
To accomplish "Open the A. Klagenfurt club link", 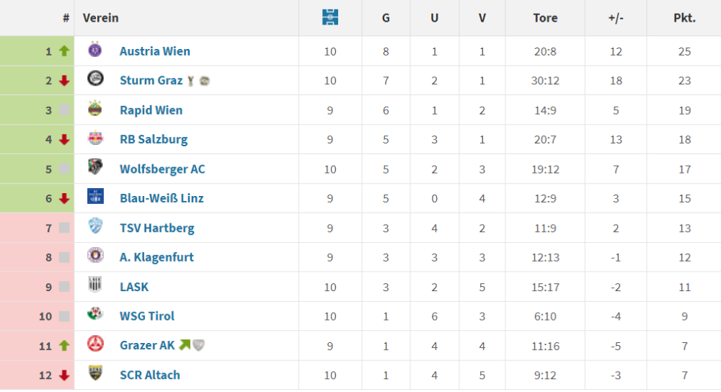I will click(x=156, y=257).
